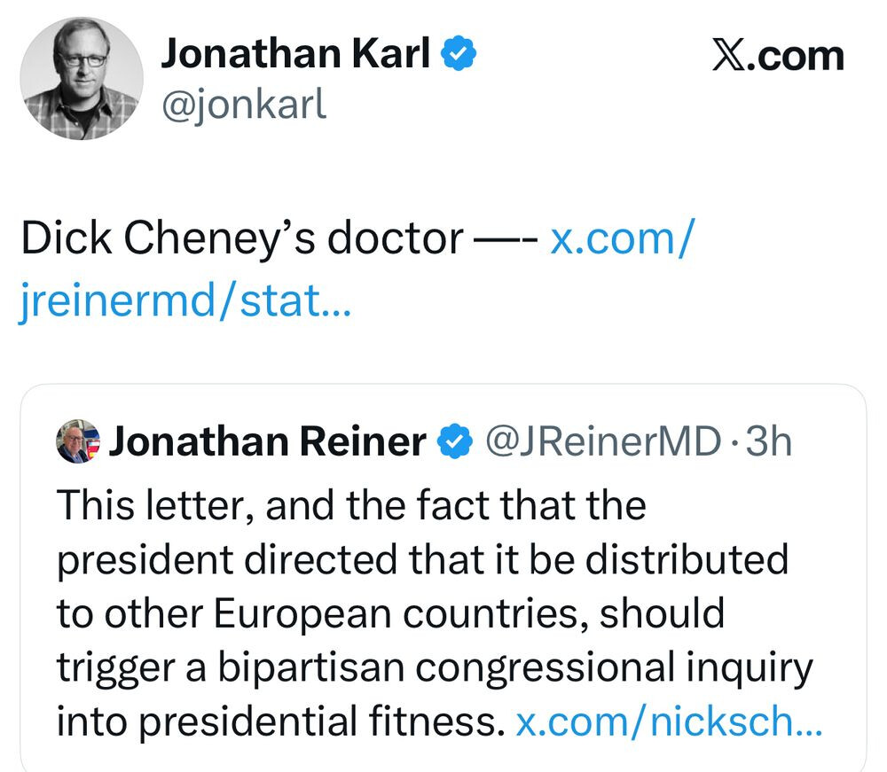This screenshot has height=772, width=887.
Task: Visit the @jonkarl handle
Action: pos(243,105)
